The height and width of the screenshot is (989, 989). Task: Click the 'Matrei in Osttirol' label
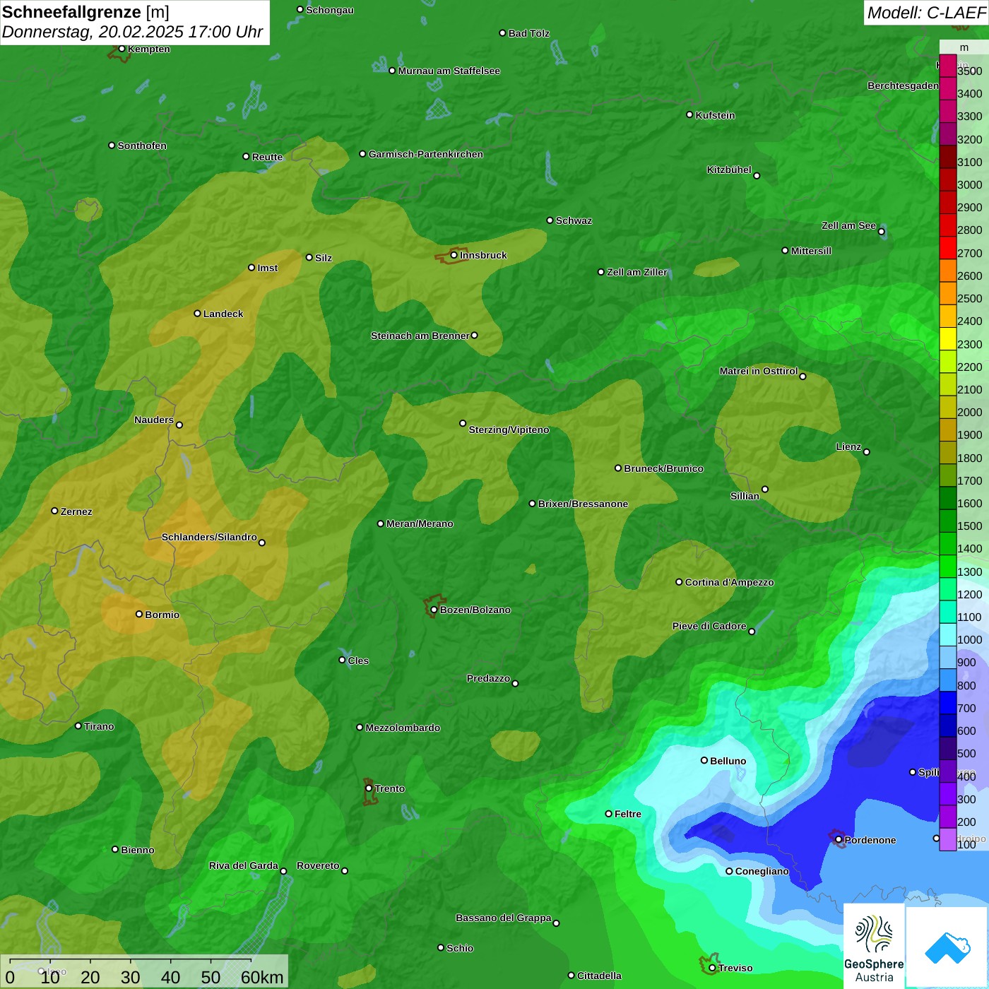[759, 371]
